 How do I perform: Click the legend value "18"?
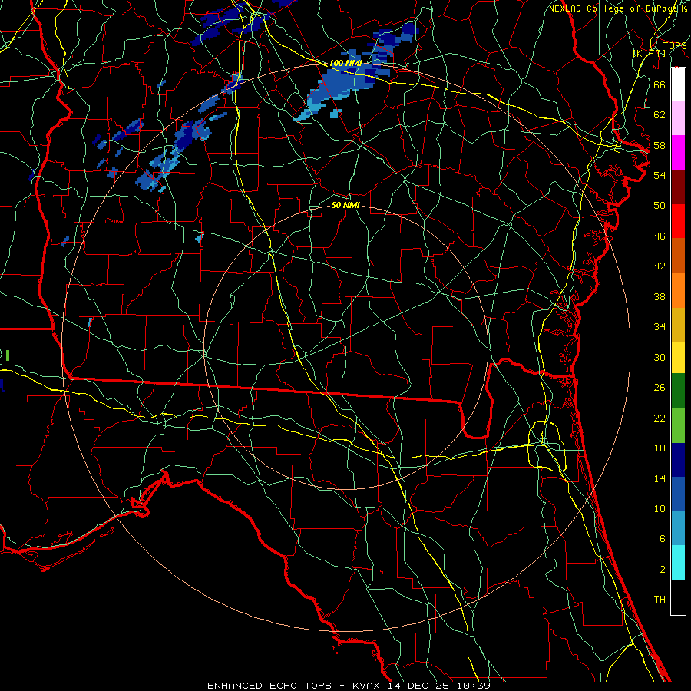click(660, 448)
